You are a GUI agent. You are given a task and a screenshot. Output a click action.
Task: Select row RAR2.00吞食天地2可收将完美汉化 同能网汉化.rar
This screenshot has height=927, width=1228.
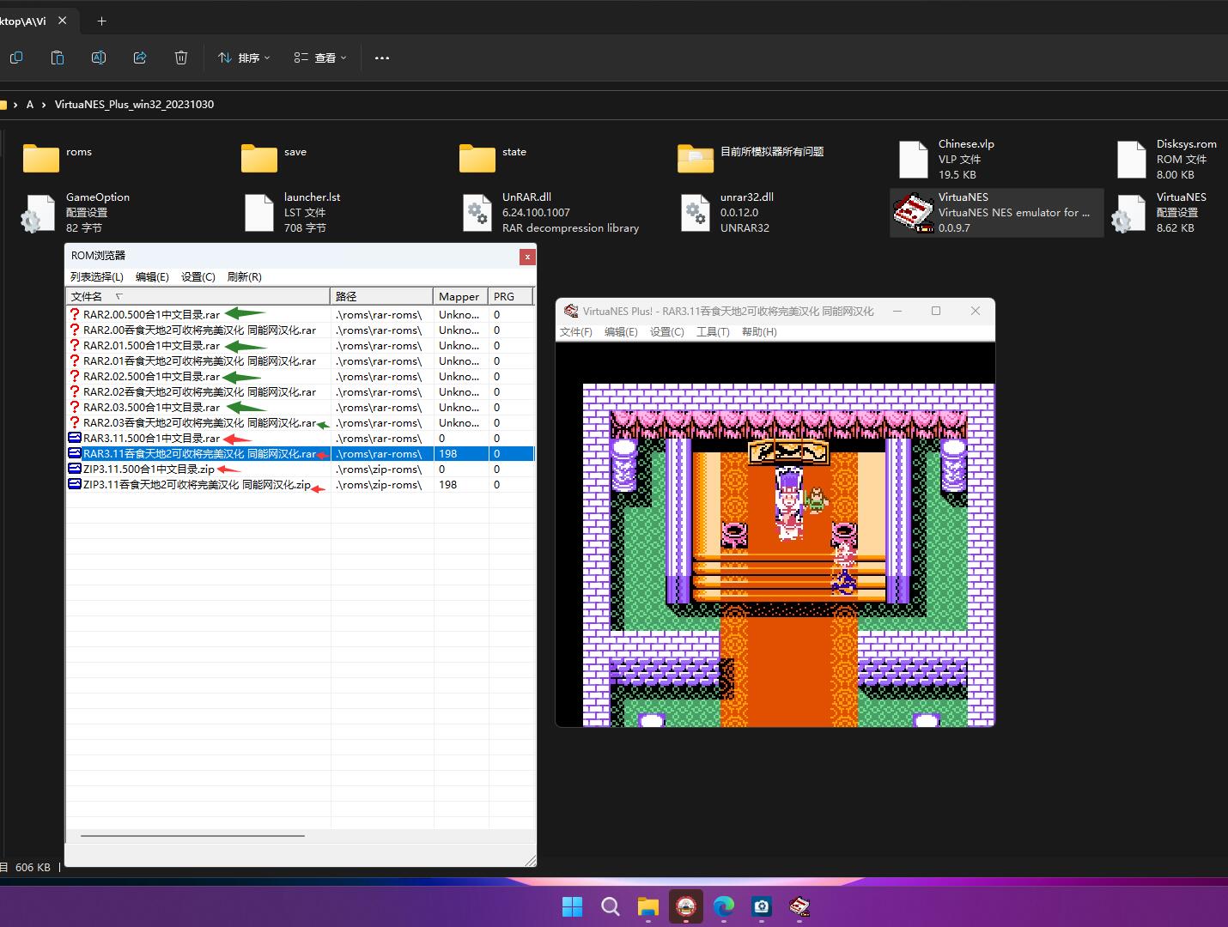pos(301,330)
